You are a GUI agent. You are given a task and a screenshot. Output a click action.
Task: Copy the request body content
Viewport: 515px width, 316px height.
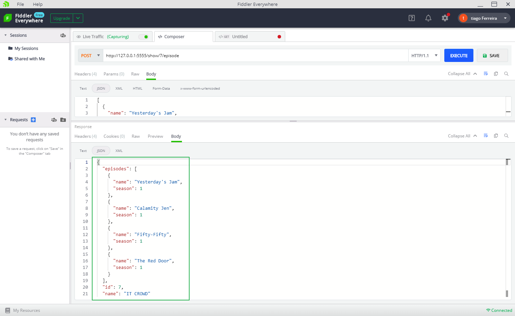tap(496, 74)
